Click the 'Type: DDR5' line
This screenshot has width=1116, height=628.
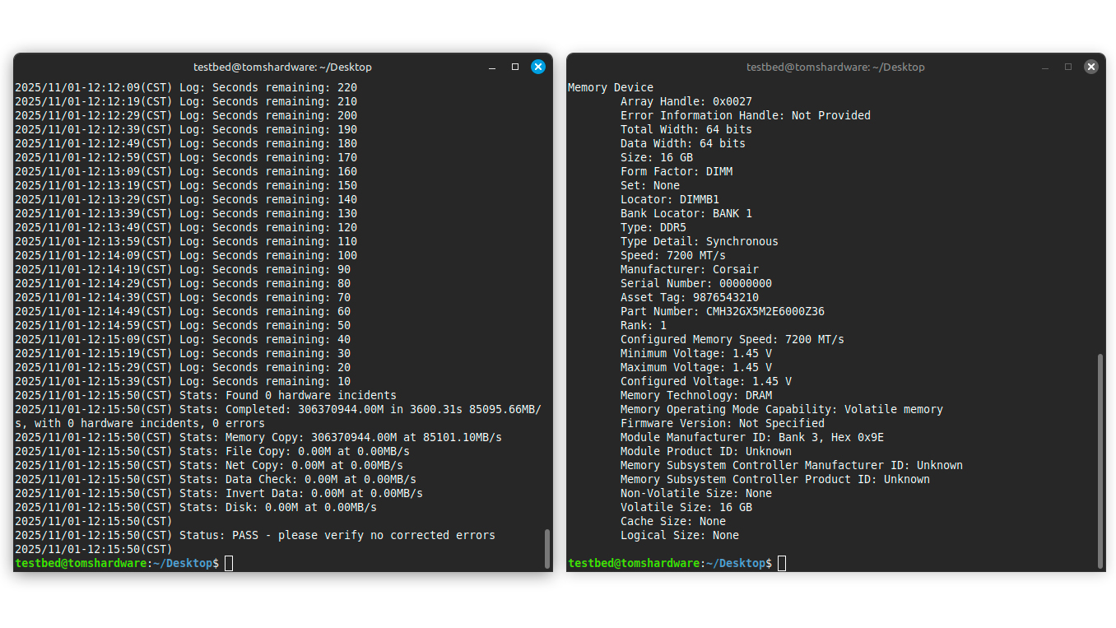click(x=653, y=227)
